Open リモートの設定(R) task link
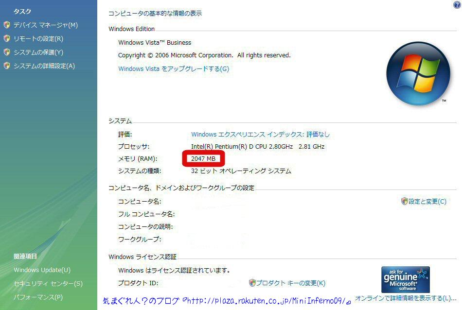Viewport: 462px width, 310px height. coord(38,38)
